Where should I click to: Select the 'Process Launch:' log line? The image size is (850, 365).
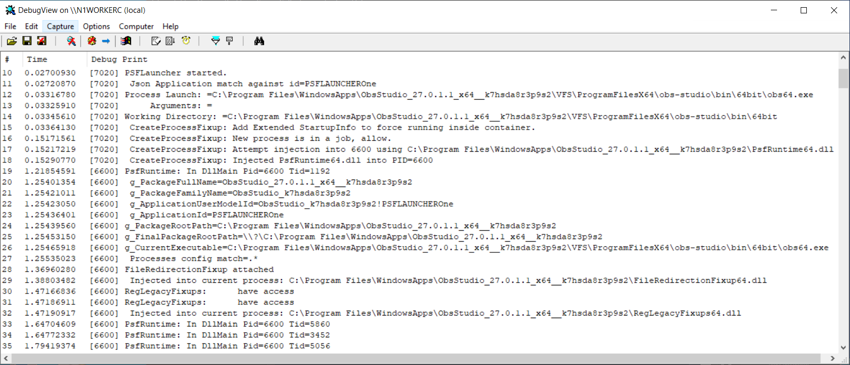(x=420, y=95)
